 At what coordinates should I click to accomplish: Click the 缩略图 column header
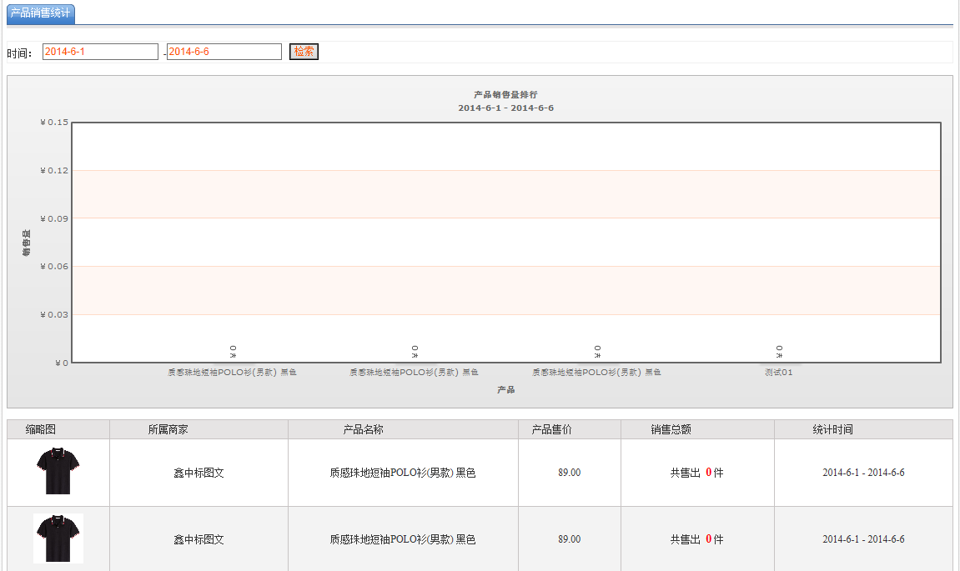[x=41, y=429]
